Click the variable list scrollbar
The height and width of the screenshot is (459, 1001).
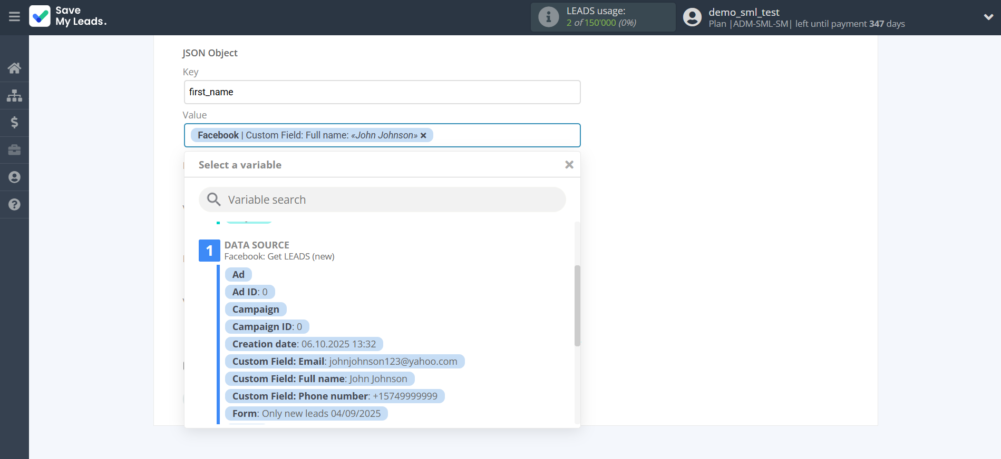577,305
